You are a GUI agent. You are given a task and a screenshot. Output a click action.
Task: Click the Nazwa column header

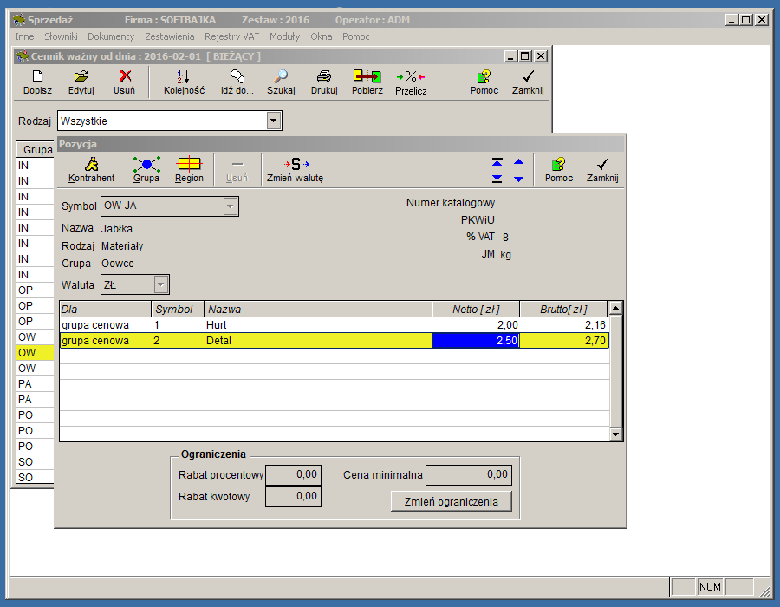317,309
